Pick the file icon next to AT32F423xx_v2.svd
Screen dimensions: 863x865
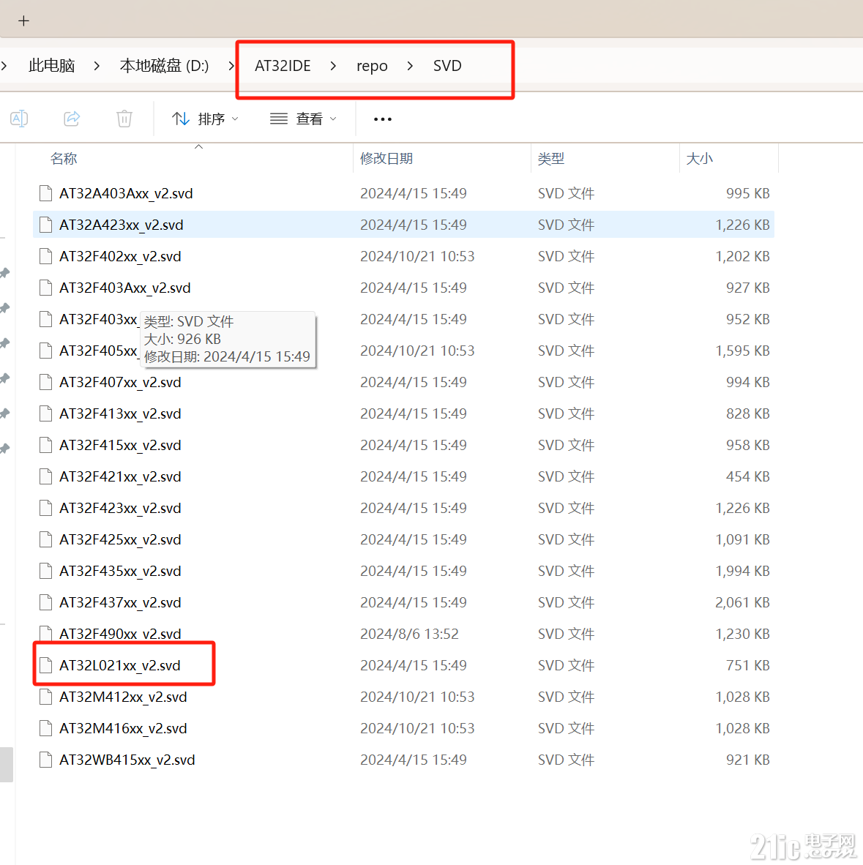click(46, 508)
